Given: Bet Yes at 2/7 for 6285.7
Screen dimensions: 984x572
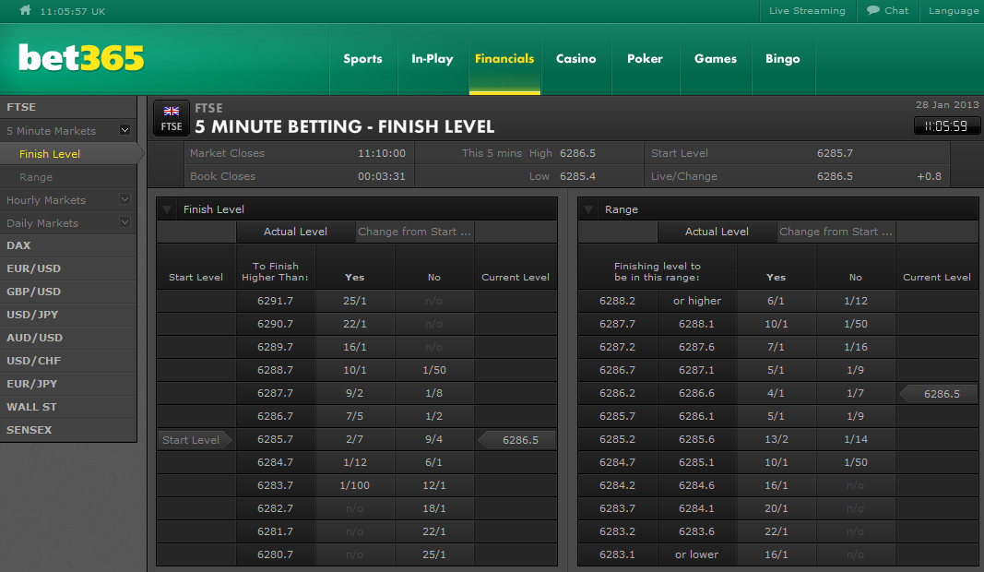Looking at the screenshot, I should pyautogui.click(x=354, y=439).
